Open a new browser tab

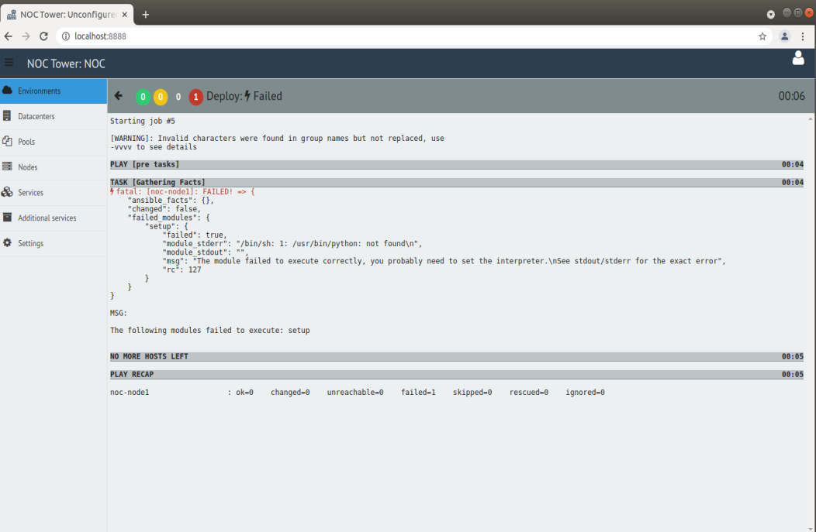coord(146,15)
